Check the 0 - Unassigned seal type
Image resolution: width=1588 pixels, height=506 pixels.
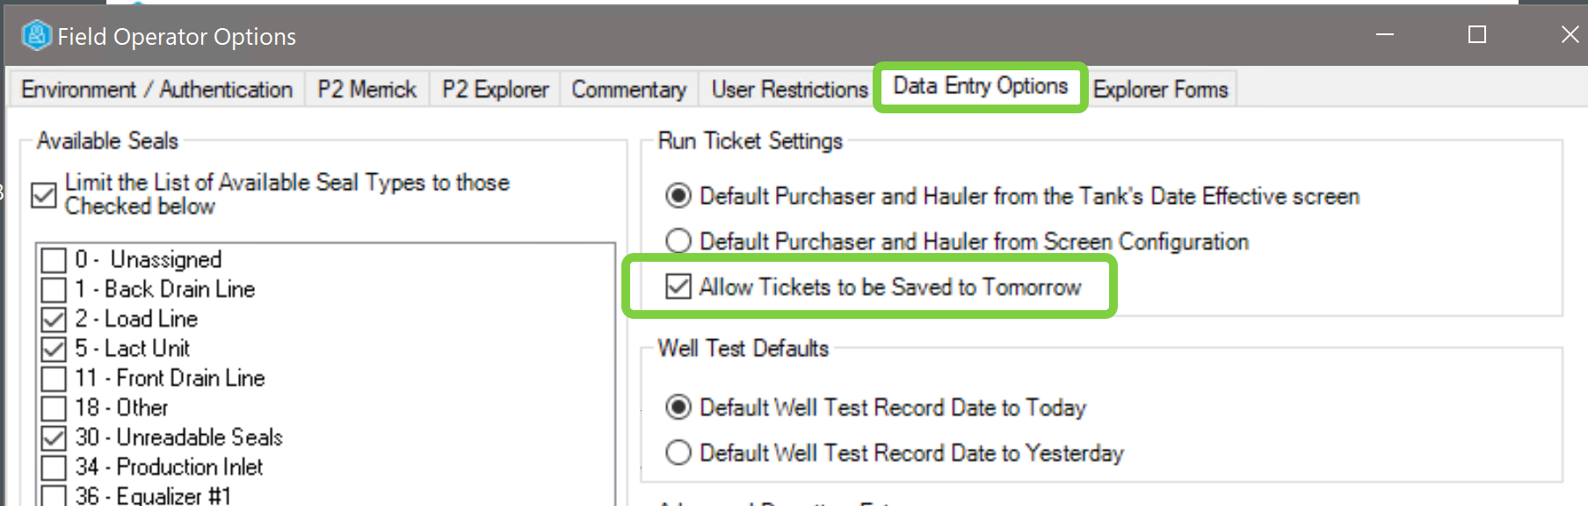coord(54,260)
